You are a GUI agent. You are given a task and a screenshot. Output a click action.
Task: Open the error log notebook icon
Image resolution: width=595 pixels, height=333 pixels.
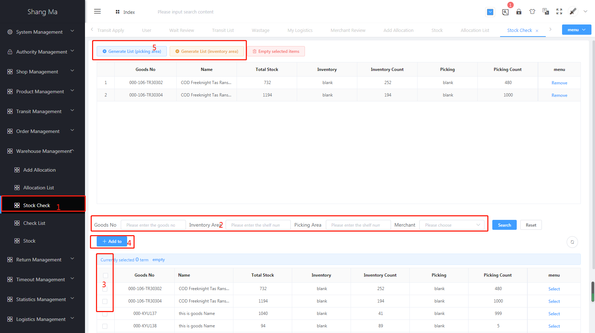point(505,12)
